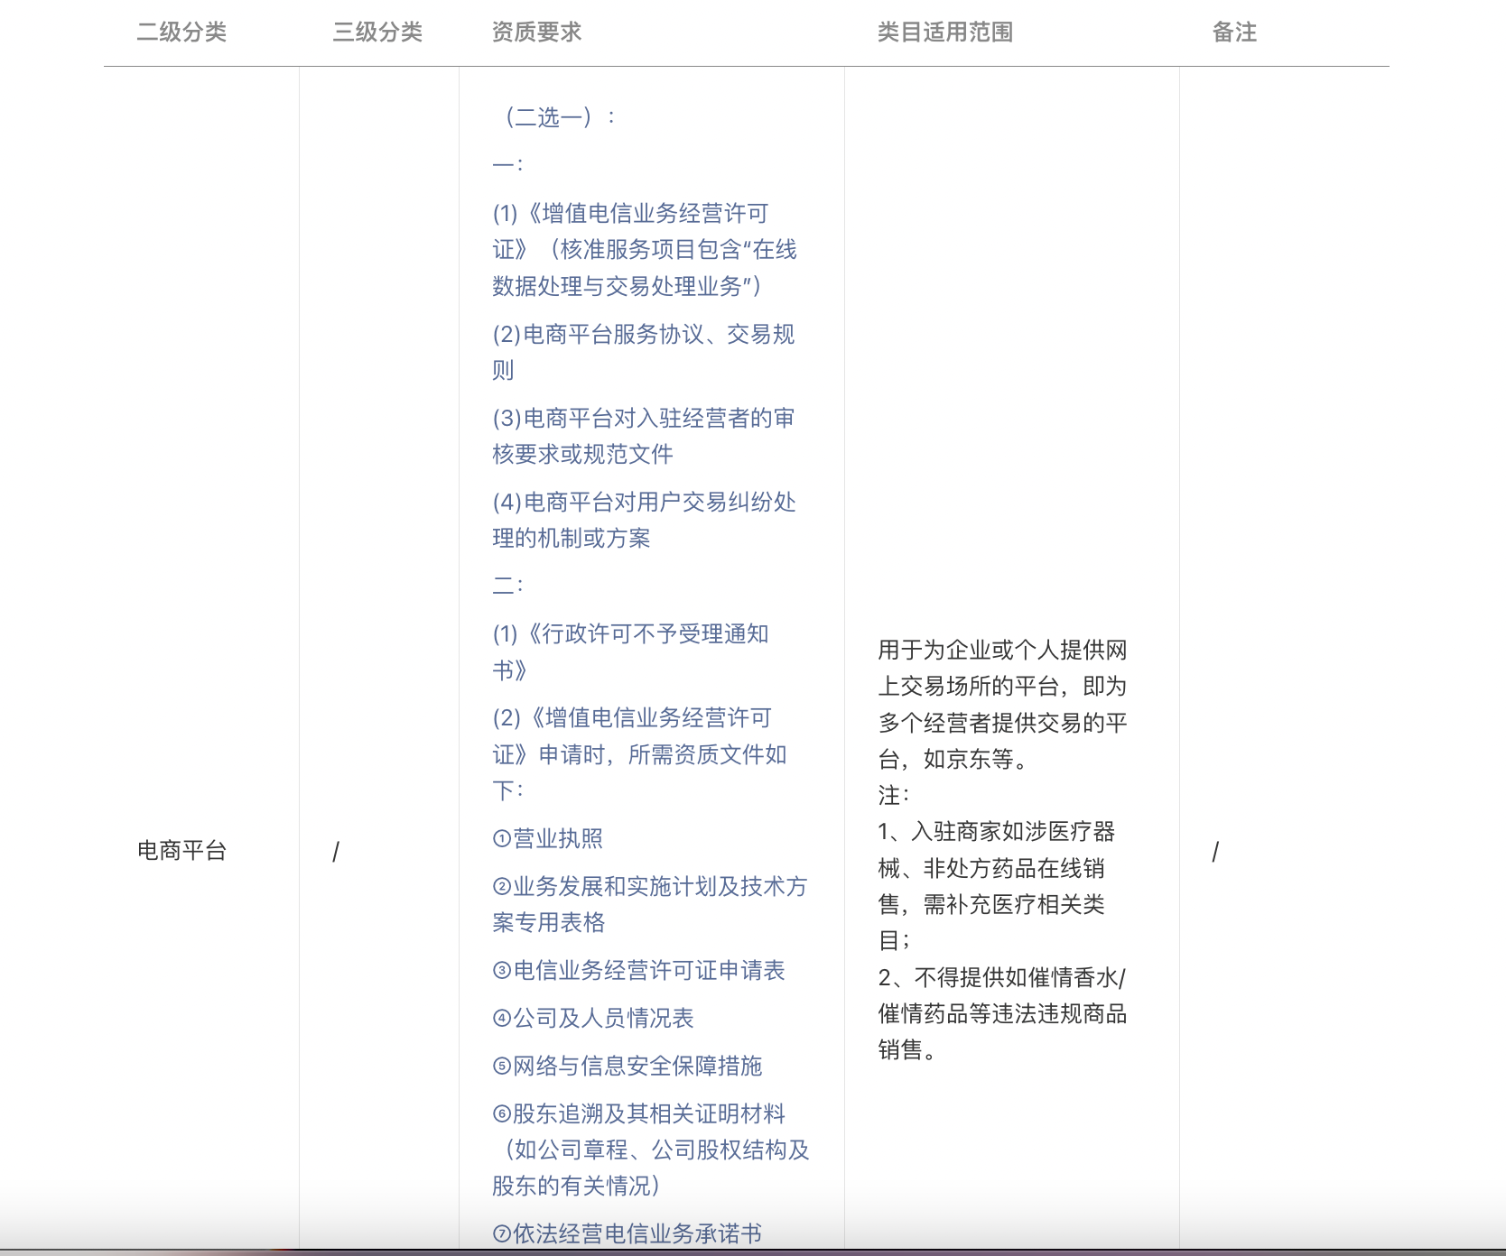Click ⑦依法经营电信业务承诺书 item
1506x1256 pixels.
tap(627, 1233)
